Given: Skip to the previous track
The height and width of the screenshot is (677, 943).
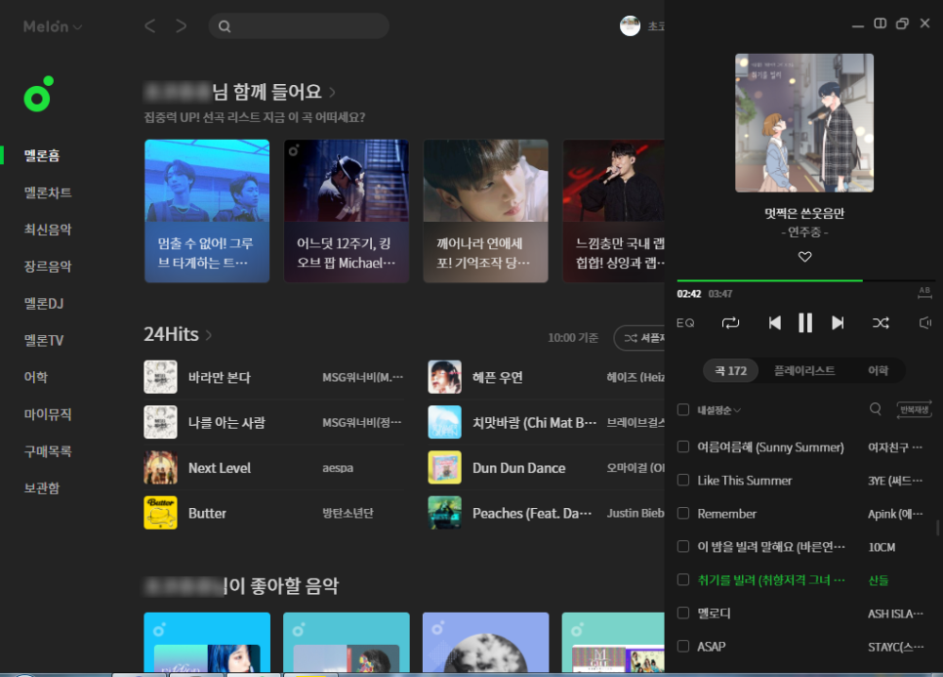Looking at the screenshot, I should pos(775,323).
